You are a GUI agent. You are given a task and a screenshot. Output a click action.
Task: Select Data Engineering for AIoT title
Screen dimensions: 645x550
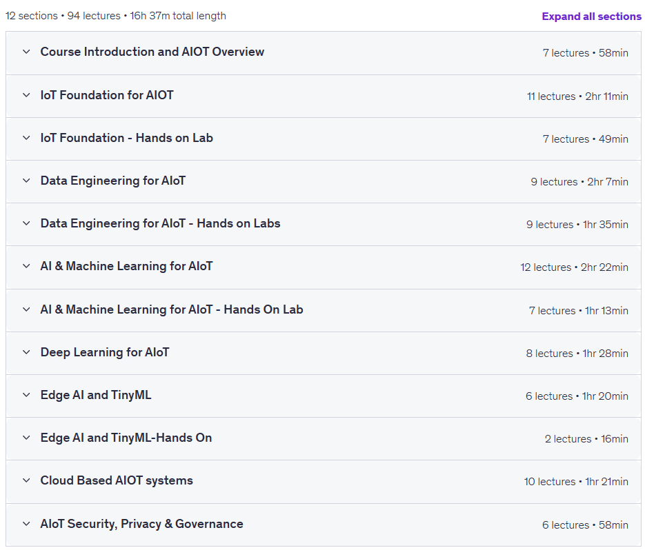coord(113,181)
